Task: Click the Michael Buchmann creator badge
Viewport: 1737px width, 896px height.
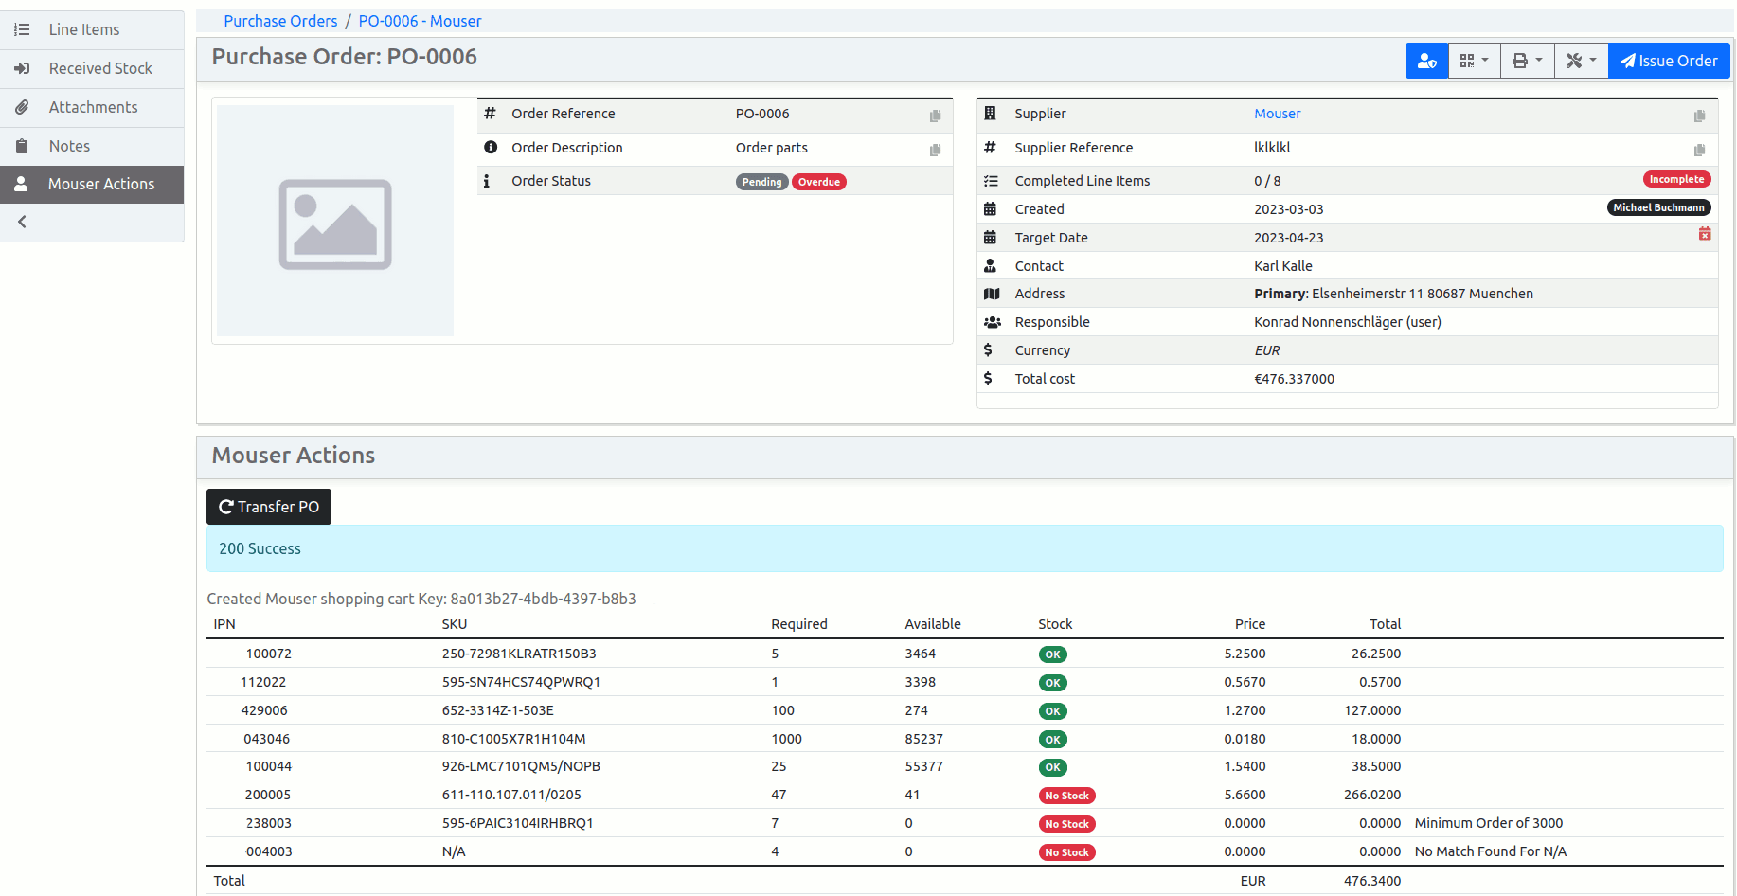Action: tap(1658, 207)
